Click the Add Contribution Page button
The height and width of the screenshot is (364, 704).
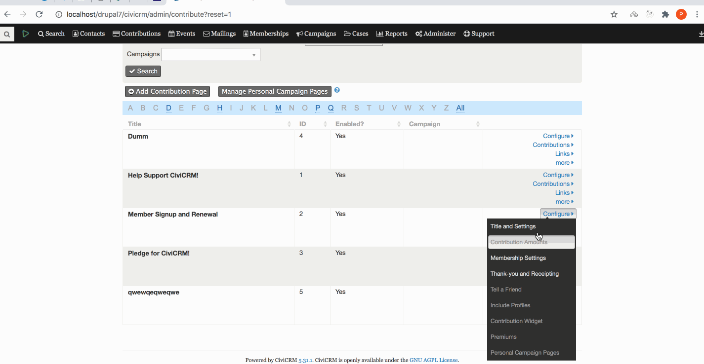167,91
